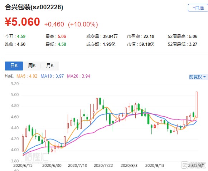Click the 2020/6/30 date axis label

(52, 166)
